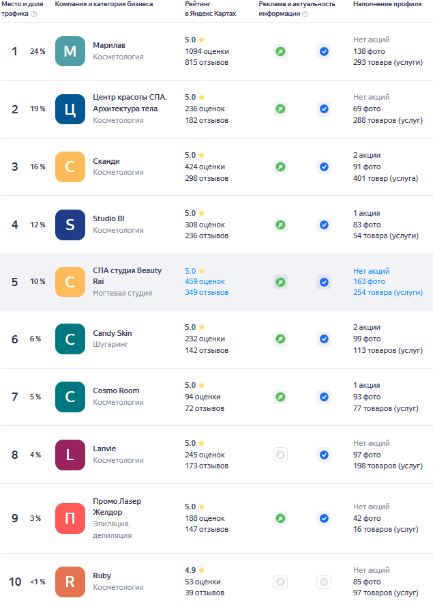This screenshot has height=611, width=433.
Task: Click the '163 фото' link in highlighted row
Action: tap(369, 281)
